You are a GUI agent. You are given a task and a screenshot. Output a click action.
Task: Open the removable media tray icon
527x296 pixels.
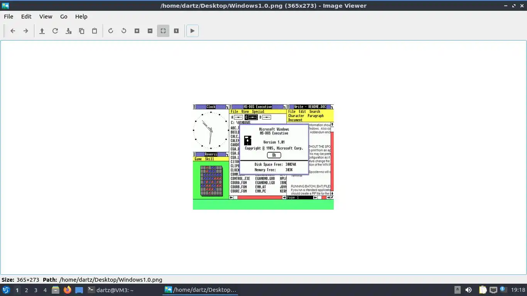click(x=457, y=290)
